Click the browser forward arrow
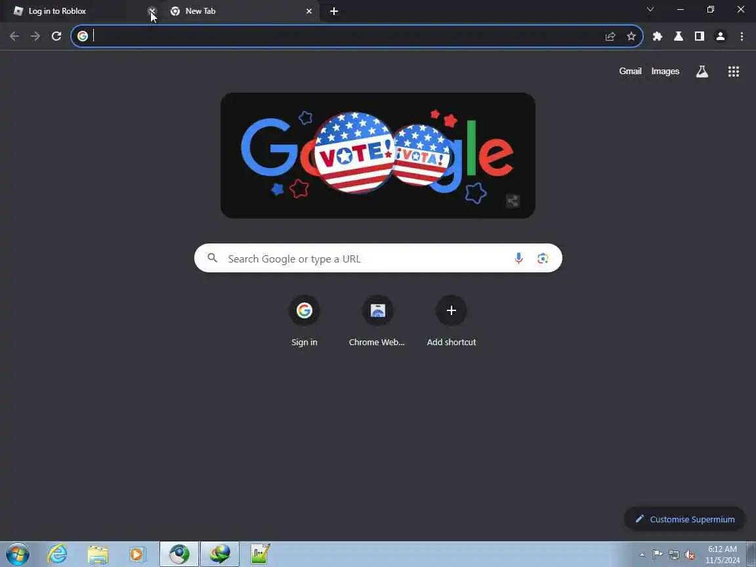The height and width of the screenshot is (567, 756). [x=35, y=36]
